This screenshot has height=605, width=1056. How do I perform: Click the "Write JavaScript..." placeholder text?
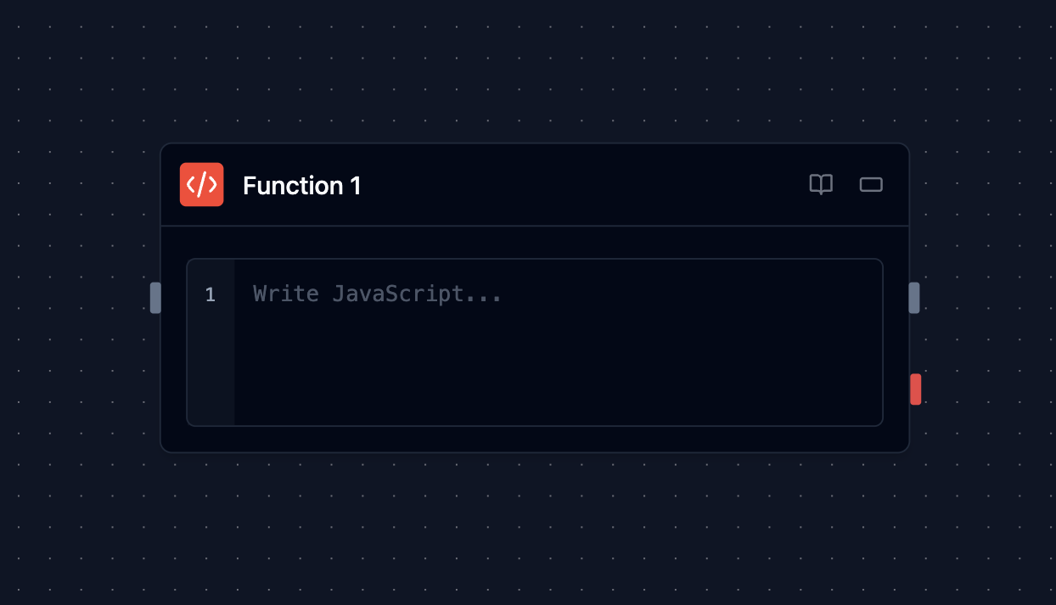[x=377, y=294]
